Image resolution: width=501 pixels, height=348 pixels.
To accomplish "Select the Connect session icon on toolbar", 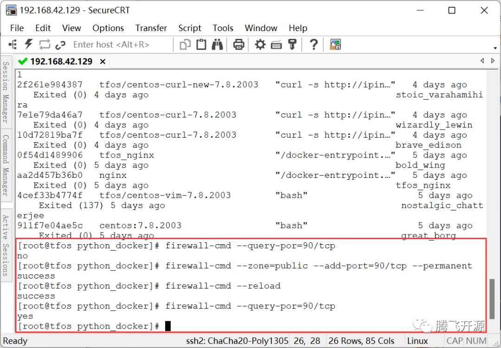I will 13,44.
